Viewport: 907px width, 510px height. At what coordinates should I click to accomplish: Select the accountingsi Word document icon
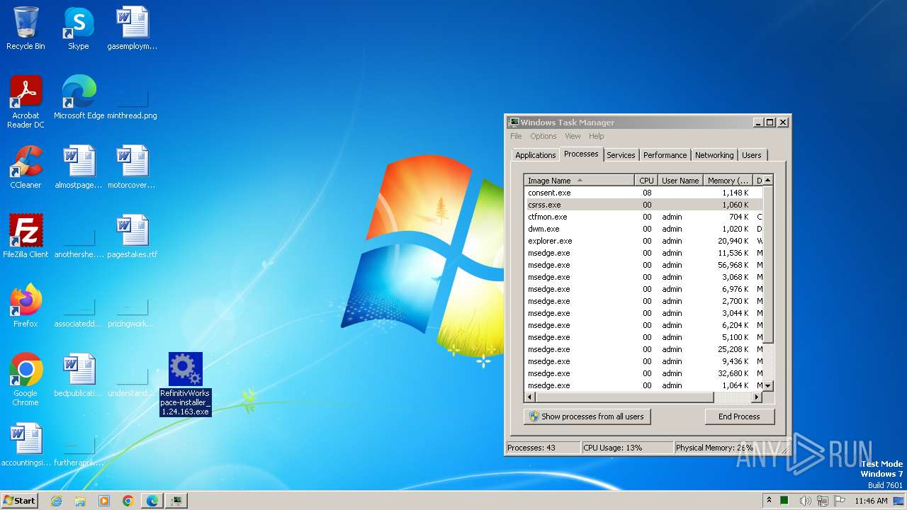tap(26, 444)
